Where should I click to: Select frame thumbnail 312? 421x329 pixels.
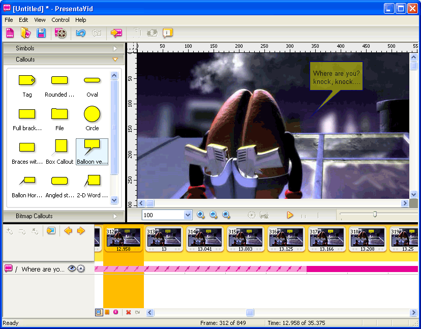(x=123, y=239)
